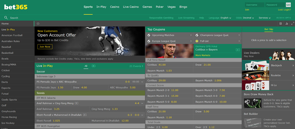This screenshot has height=129, width=295.
Task: Open the statistics bar chart icon
Action: (287, 24)
